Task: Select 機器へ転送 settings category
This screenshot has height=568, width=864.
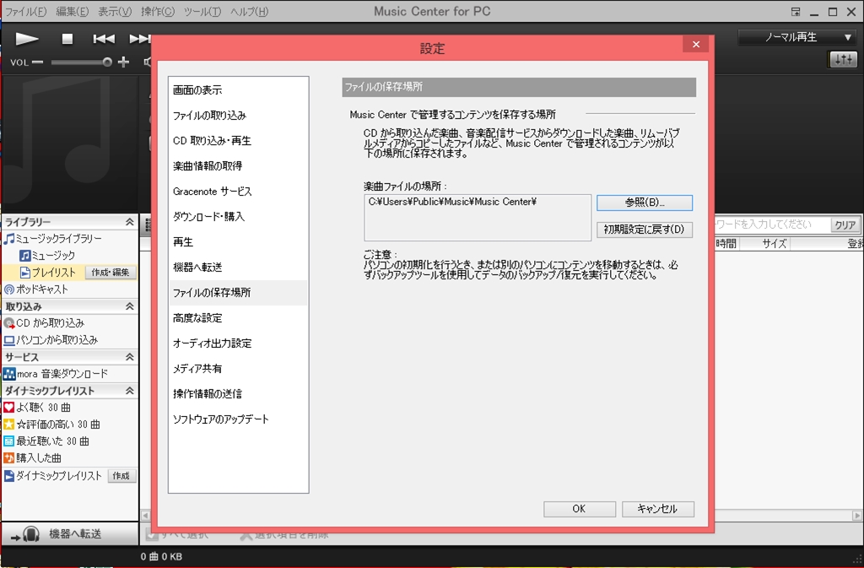Action: (238, 268)
